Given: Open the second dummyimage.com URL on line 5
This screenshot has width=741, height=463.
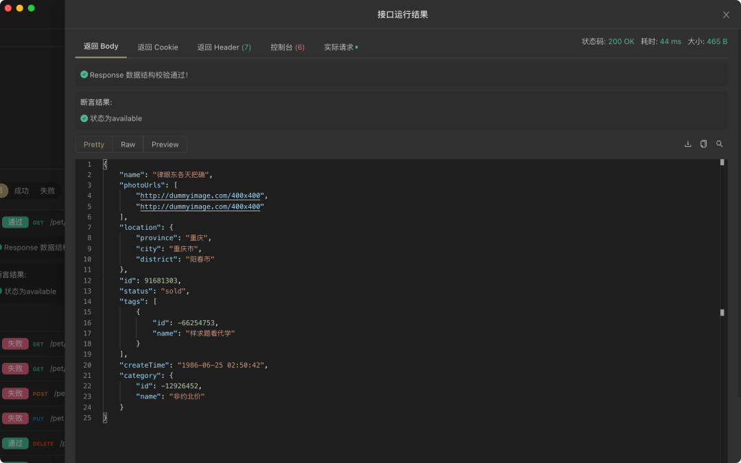Looking at the screenshot, I should tap(200, 206).
